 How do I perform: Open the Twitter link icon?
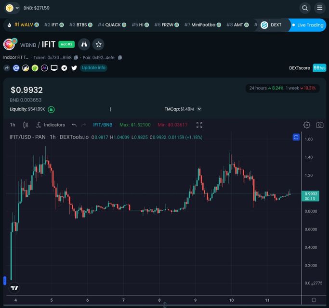pos(74,68)
